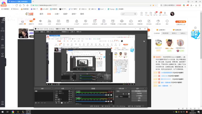The height and width of the screenshot is (114, 202).
Task: Move the scene down with the down arrow
Action: [45, 103]
